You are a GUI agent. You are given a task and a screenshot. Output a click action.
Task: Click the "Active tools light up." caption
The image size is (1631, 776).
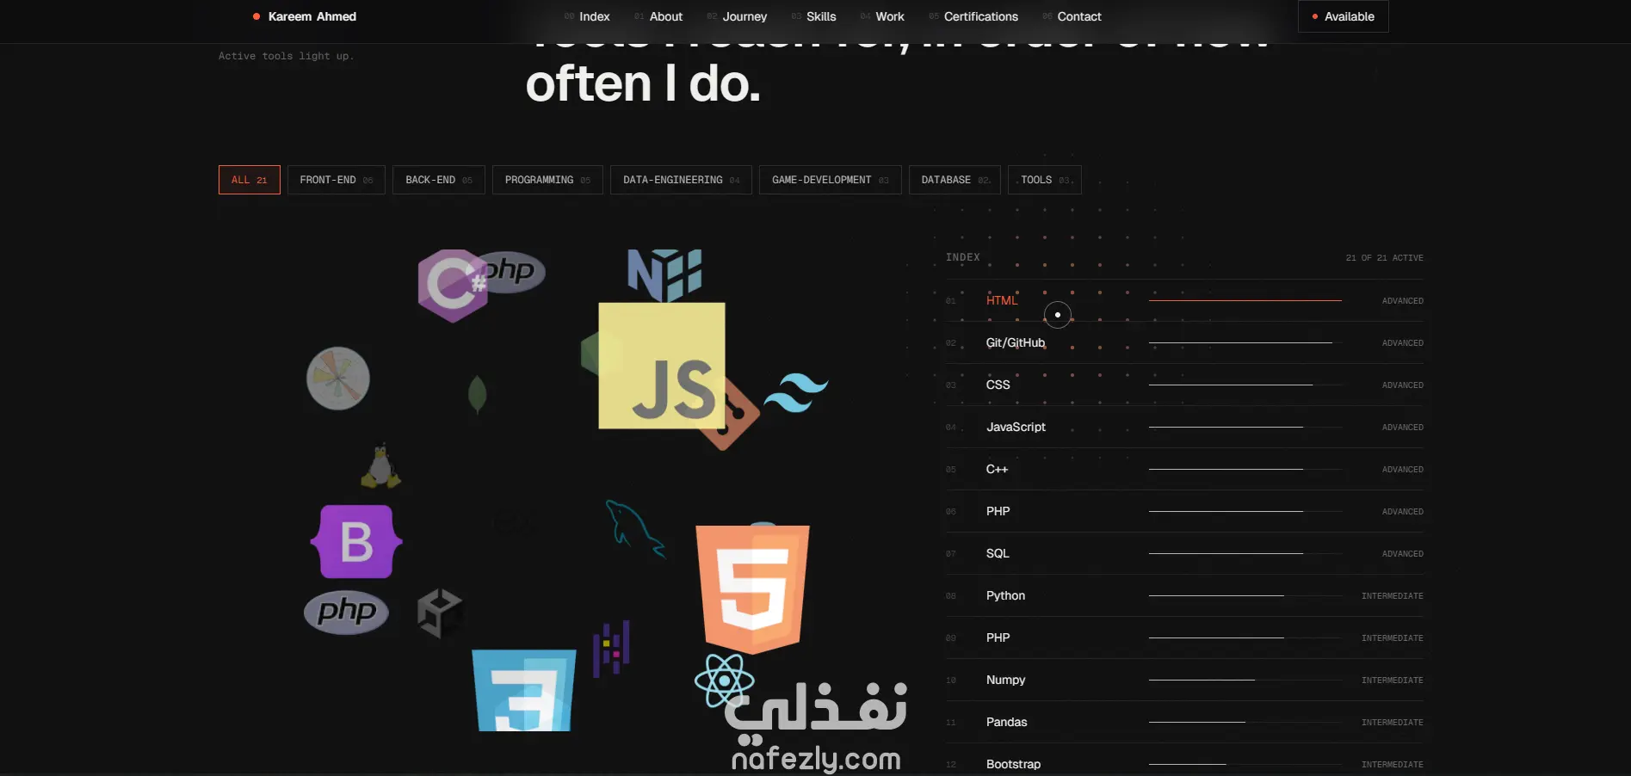tap(286, 56)
